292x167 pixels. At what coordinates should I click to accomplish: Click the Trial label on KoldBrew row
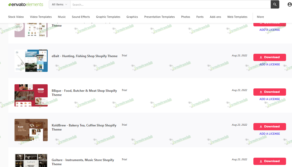pyautogui.click(x=124, y=125)
